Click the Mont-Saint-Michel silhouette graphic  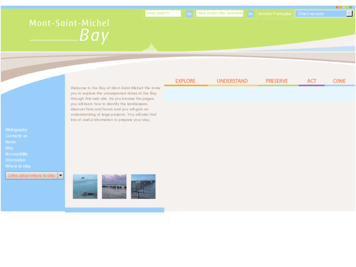tap(150, 47)
